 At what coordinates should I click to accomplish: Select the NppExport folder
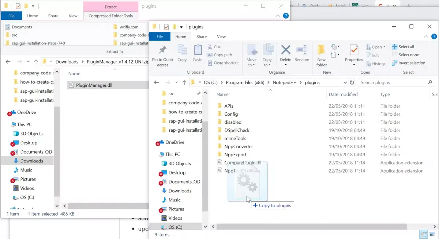pyautogui.click(x=235, y=155)
